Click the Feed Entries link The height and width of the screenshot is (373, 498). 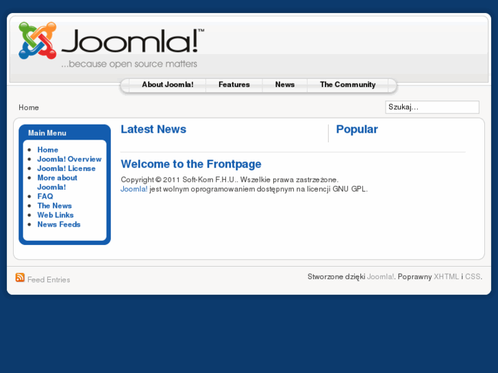pos(49,280)
